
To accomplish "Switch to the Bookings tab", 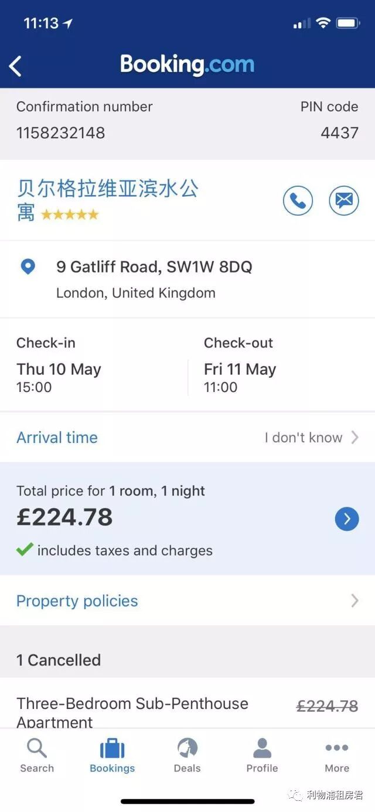I will pyautogui.click(x=112, y=755).
